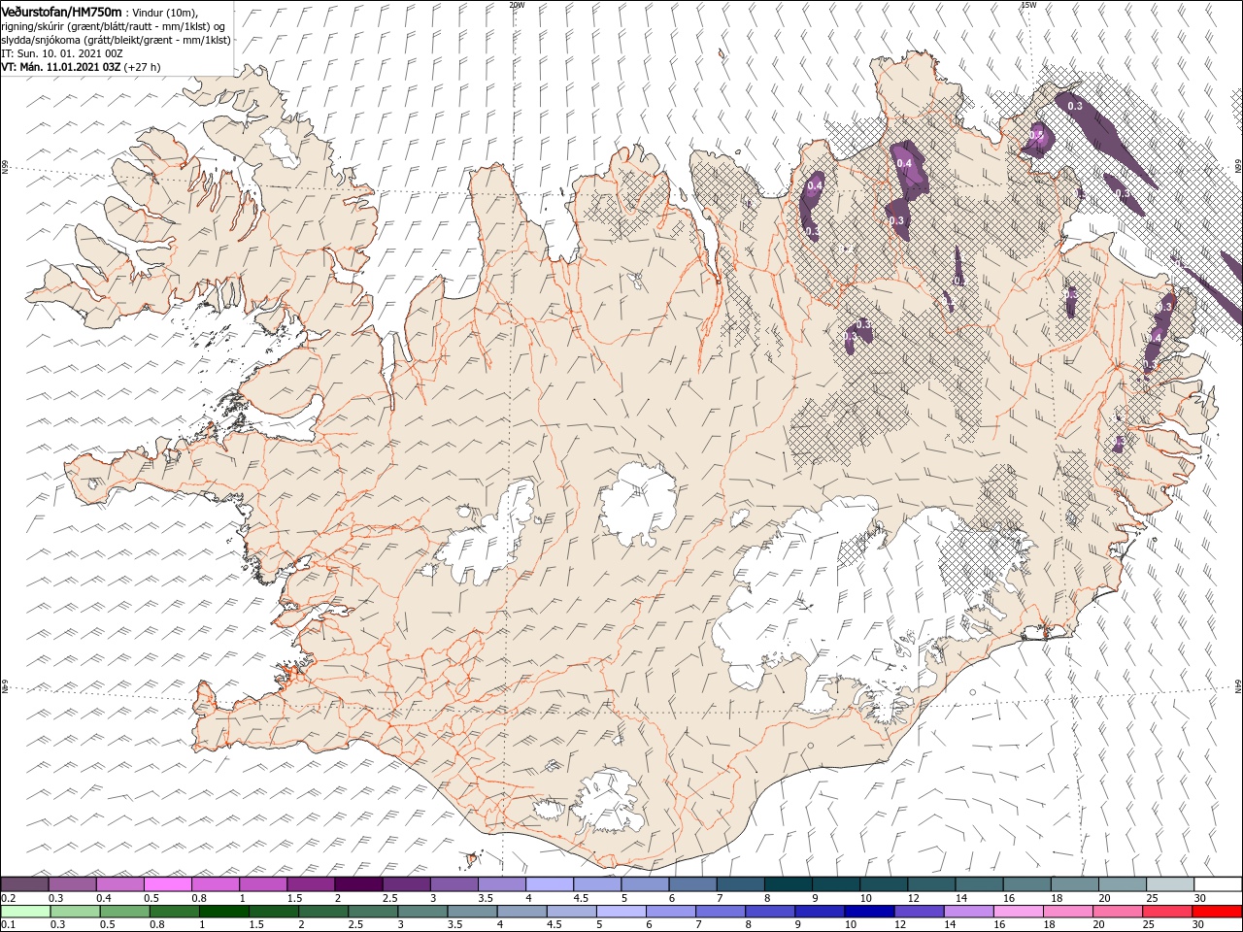The width and height of the screenshot is (1243, 932).
Task: Pick the lower legend swatch between 4 and 4.5
Action: click(521, 912)
